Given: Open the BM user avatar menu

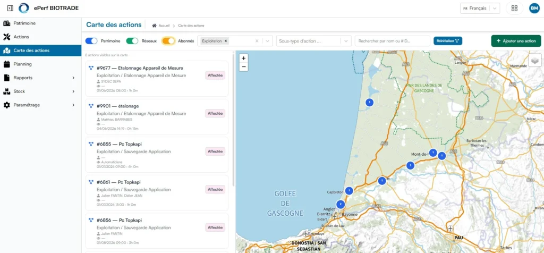Looking at the screenshot, I should (x=534, y=9).
